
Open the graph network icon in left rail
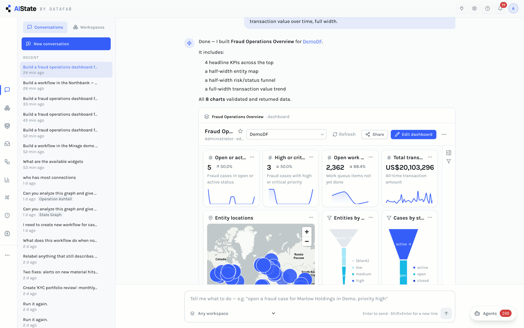click(7, 197)
